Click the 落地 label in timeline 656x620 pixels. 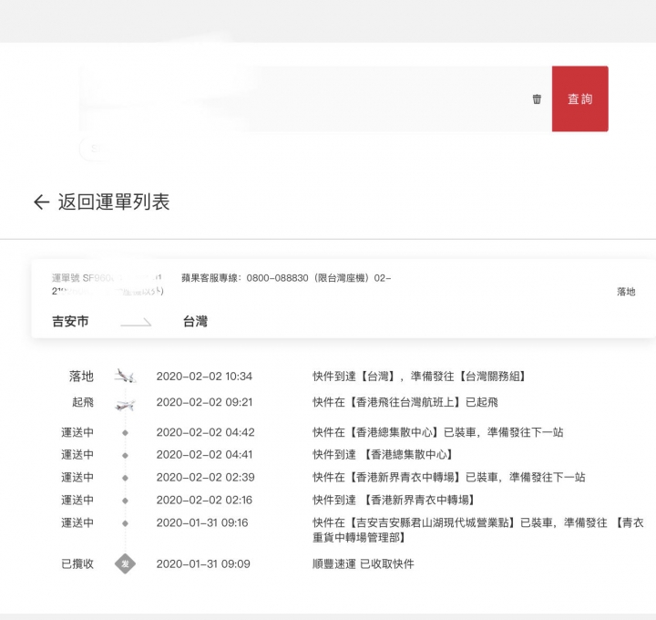coord(81,377)
